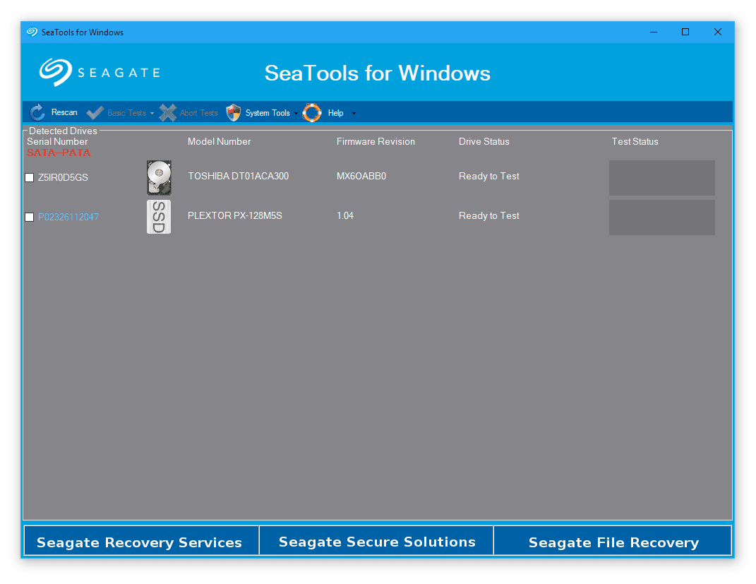Viewport: 756px width, 584px height.
Task: Check the box for drive P02326112047
Action: click(30, 217)
